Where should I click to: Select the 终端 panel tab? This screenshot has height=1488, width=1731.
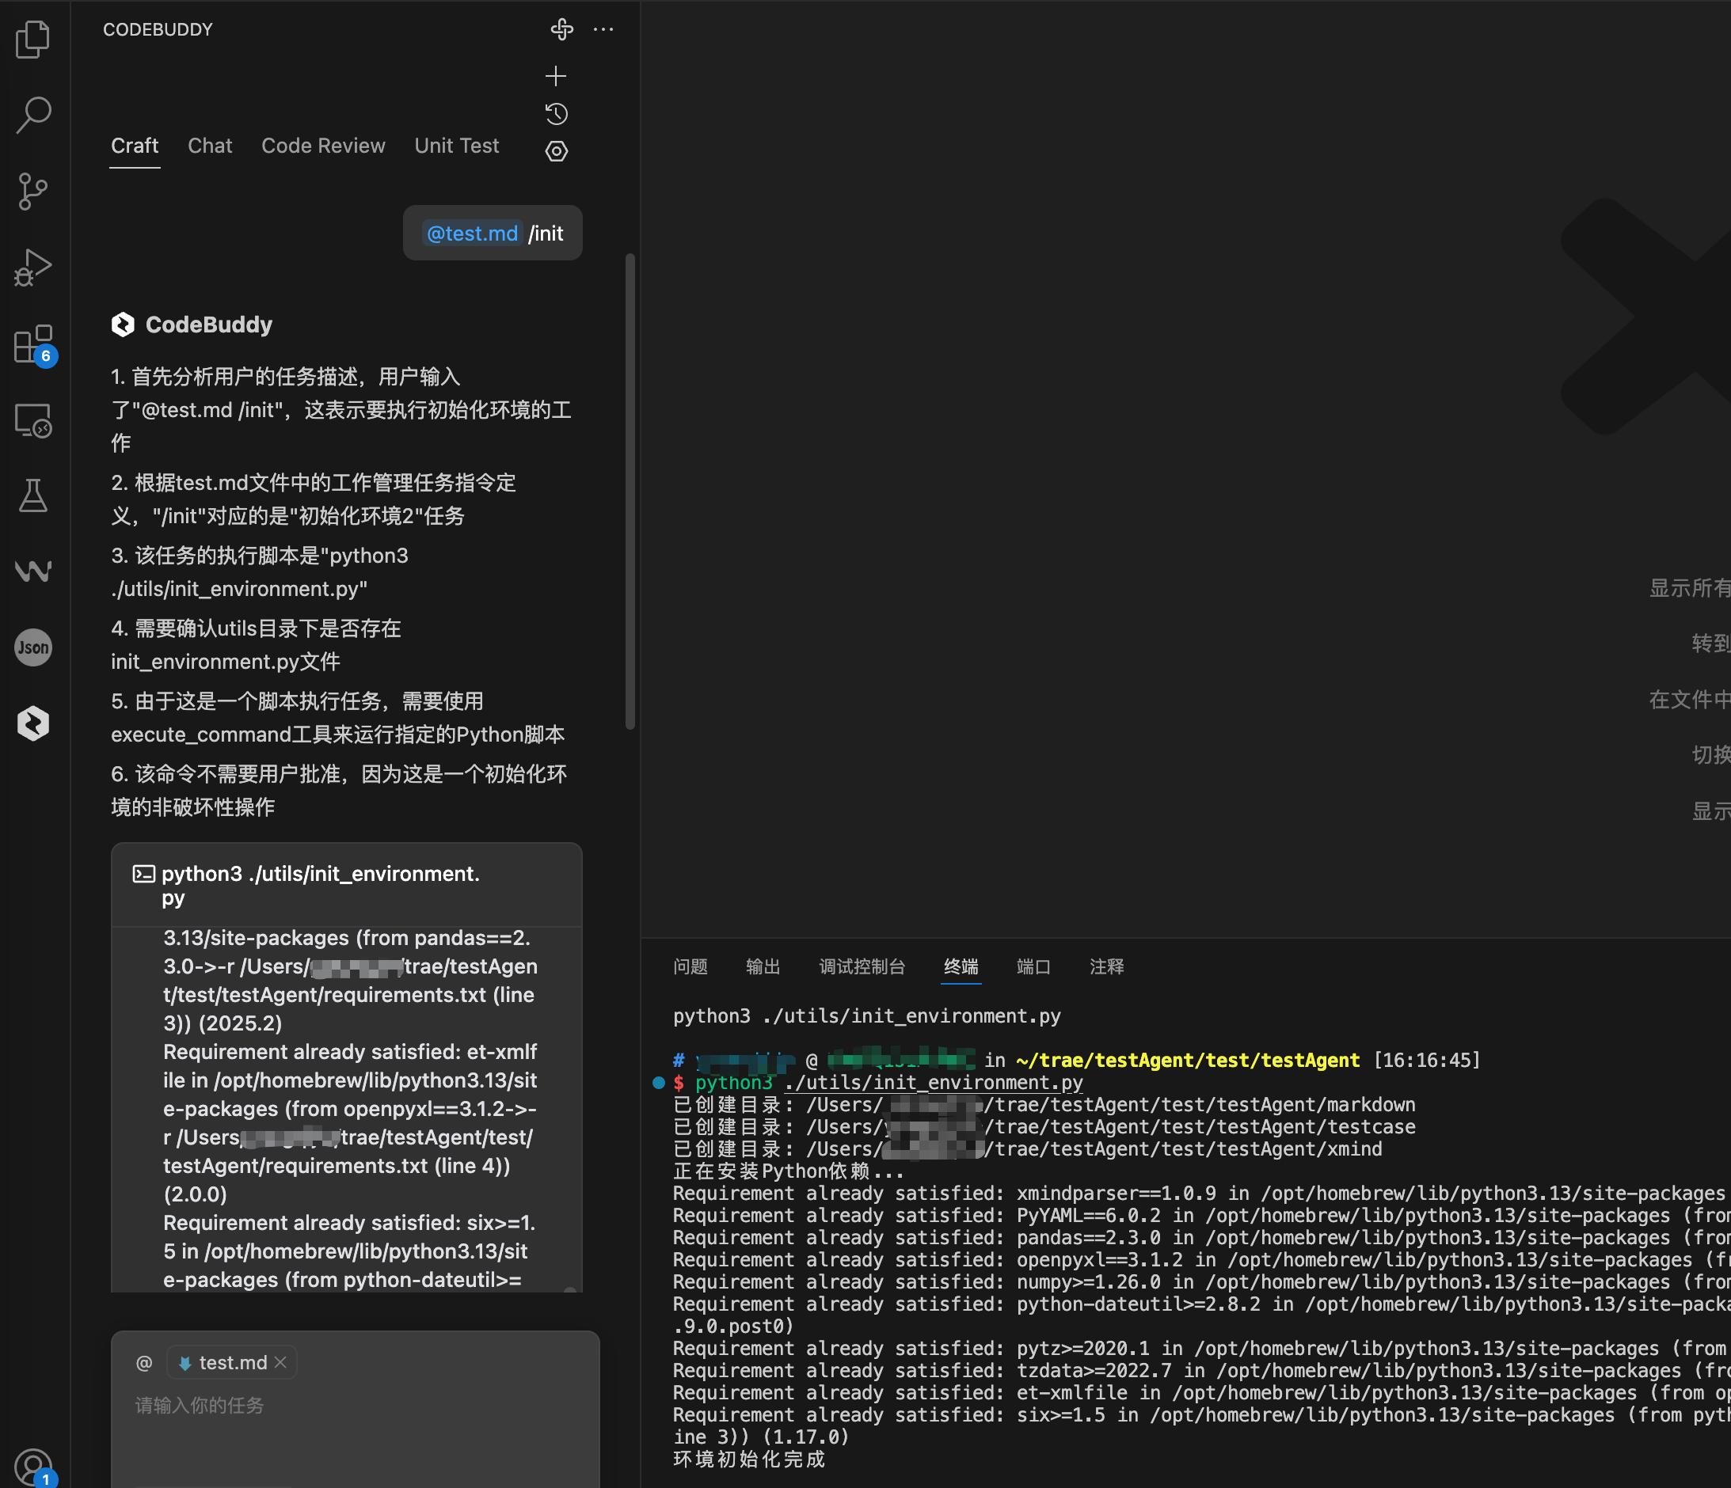point(961,966)
